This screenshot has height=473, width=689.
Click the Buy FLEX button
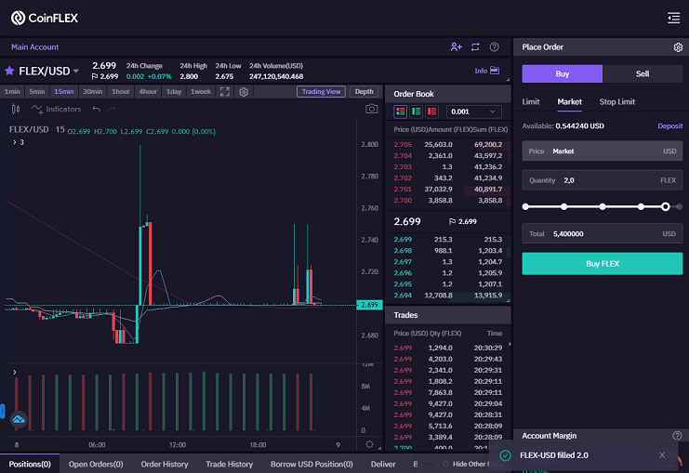point(602,264)
